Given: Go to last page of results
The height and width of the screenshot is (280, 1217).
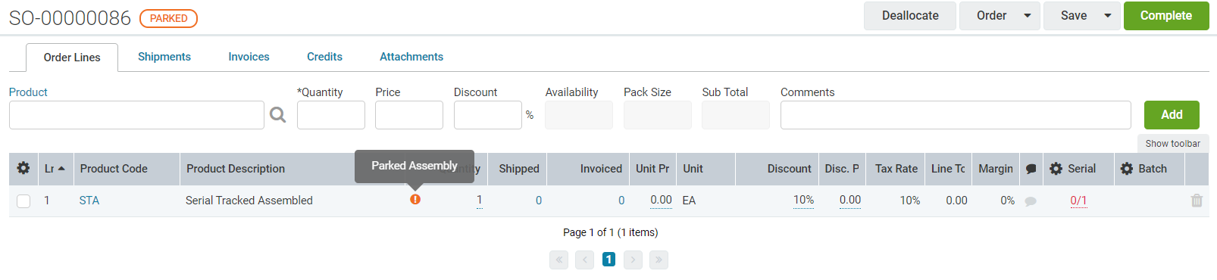Looking at the screenshot, I should pyautogui.click(x=659, y=260).
